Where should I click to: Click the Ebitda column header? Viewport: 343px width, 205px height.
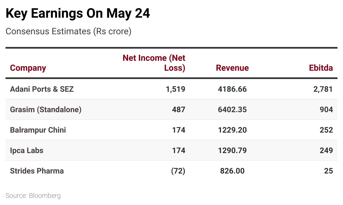point(321,68)
